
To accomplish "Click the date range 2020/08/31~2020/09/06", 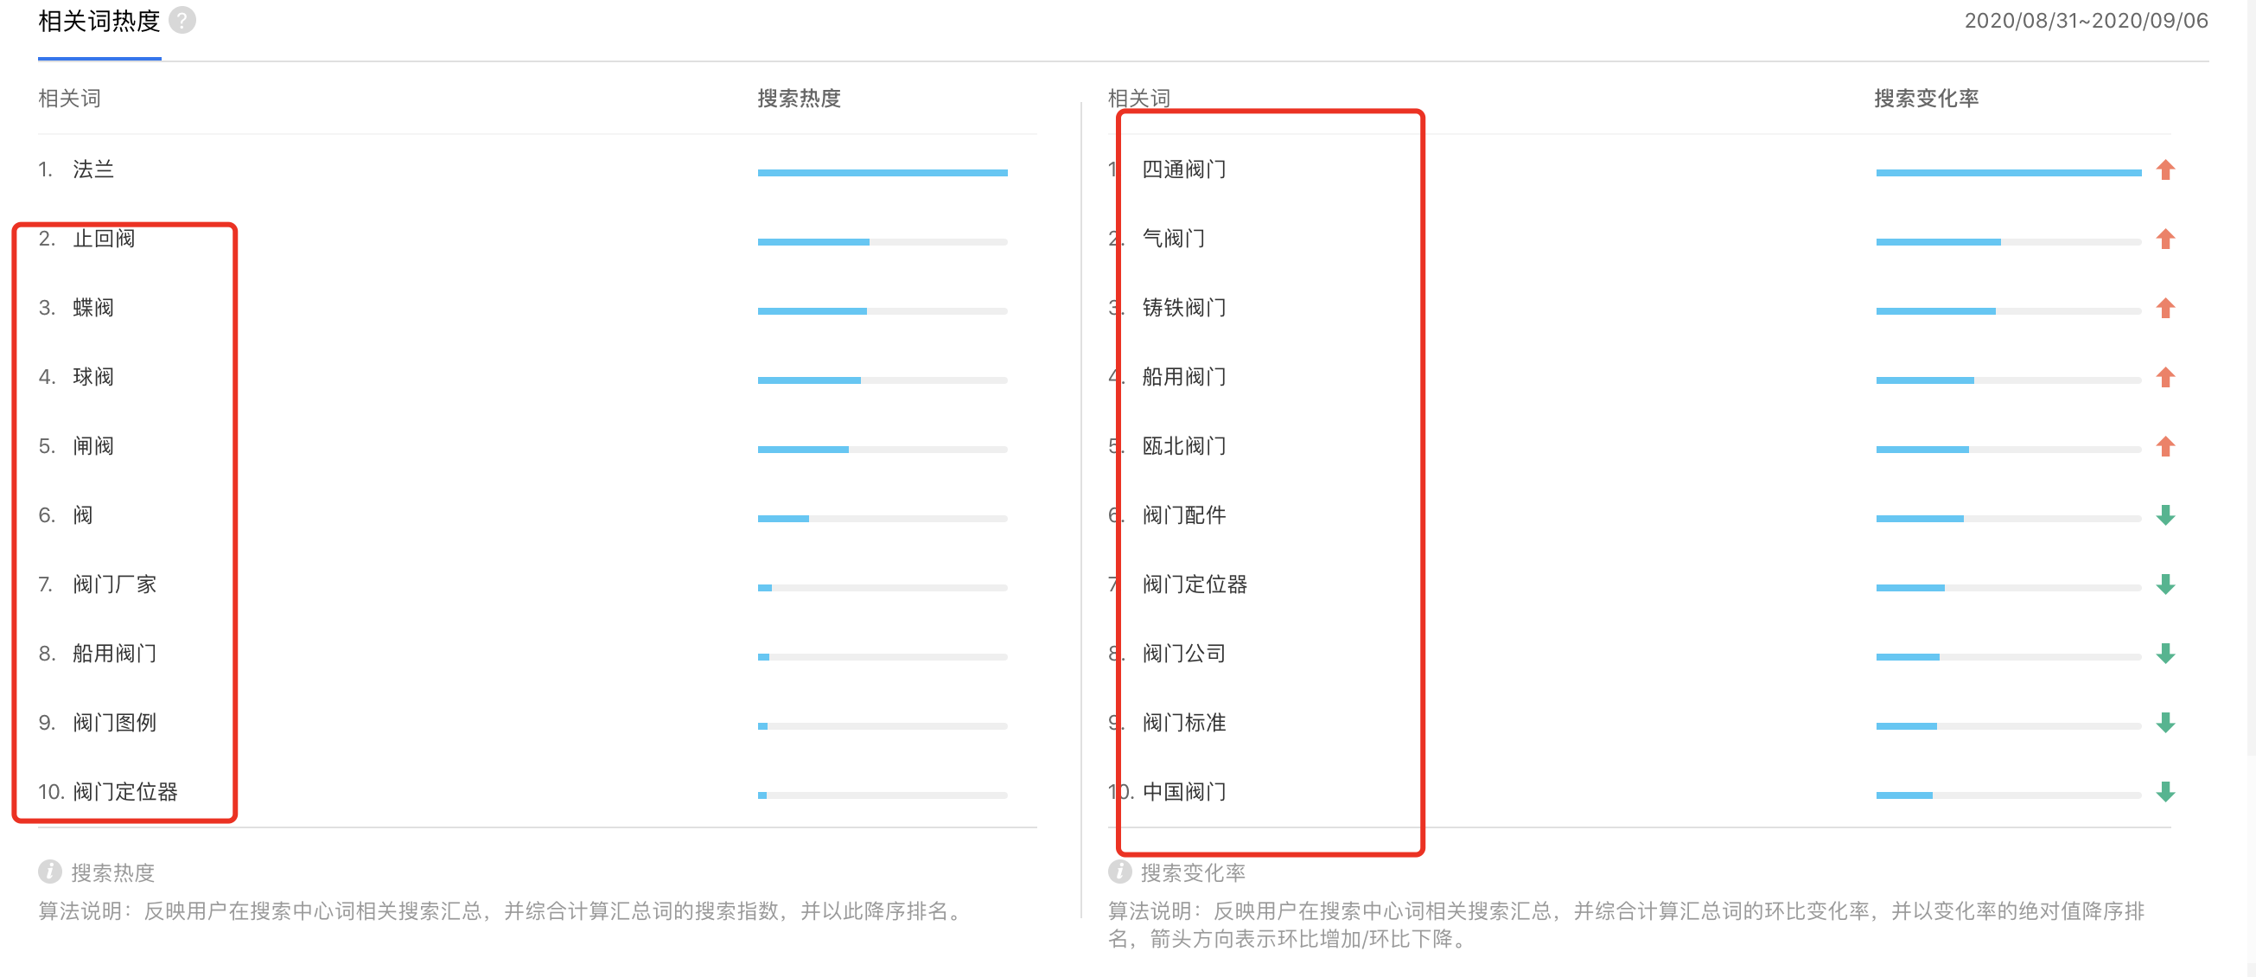I will pyautogui.click(x=2086, y=21).
